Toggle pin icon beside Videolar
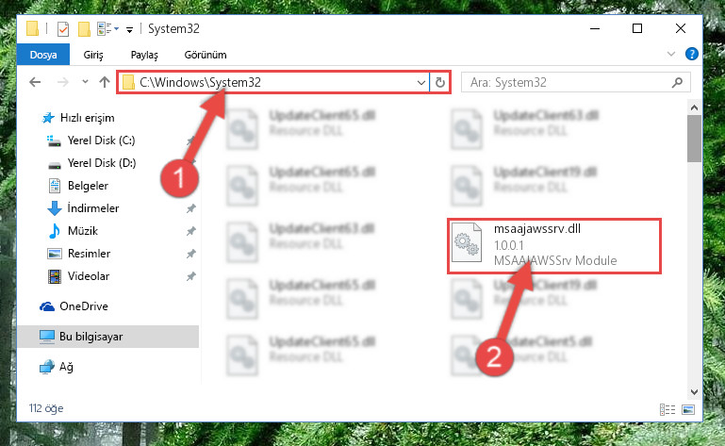Image resolution: width=725 pixels, height=446 pixels. pyautogui.click(x=191, y=276)
